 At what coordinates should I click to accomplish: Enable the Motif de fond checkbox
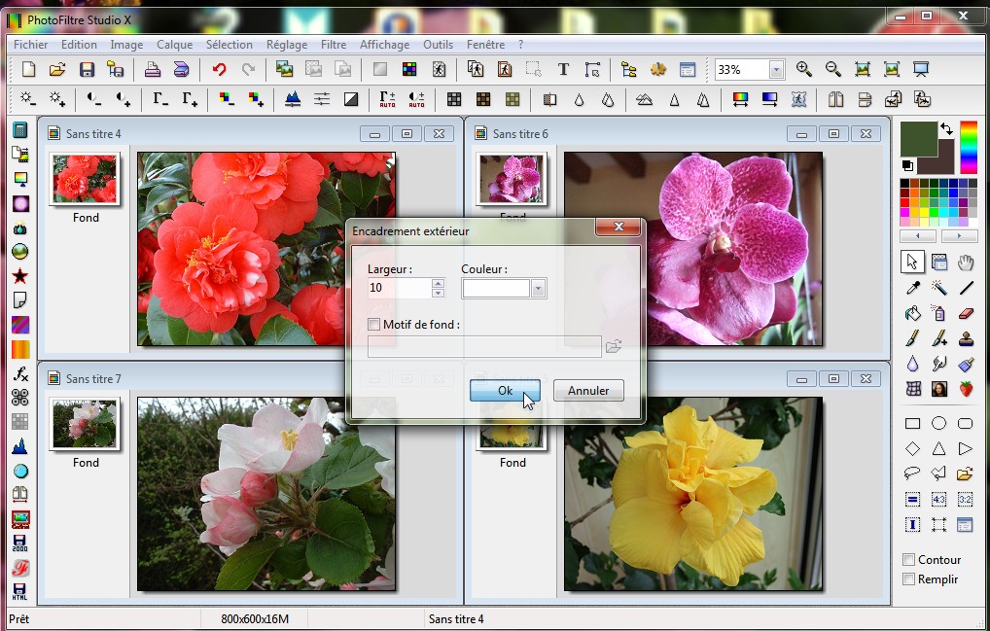pos(373,325)
